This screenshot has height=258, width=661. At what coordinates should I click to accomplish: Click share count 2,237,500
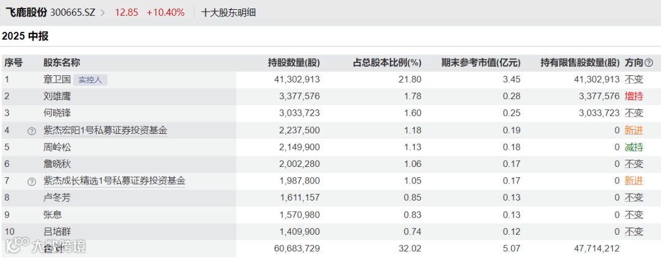299,130
